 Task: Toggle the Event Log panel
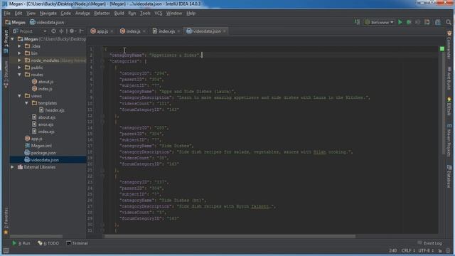tap(429, 243)
